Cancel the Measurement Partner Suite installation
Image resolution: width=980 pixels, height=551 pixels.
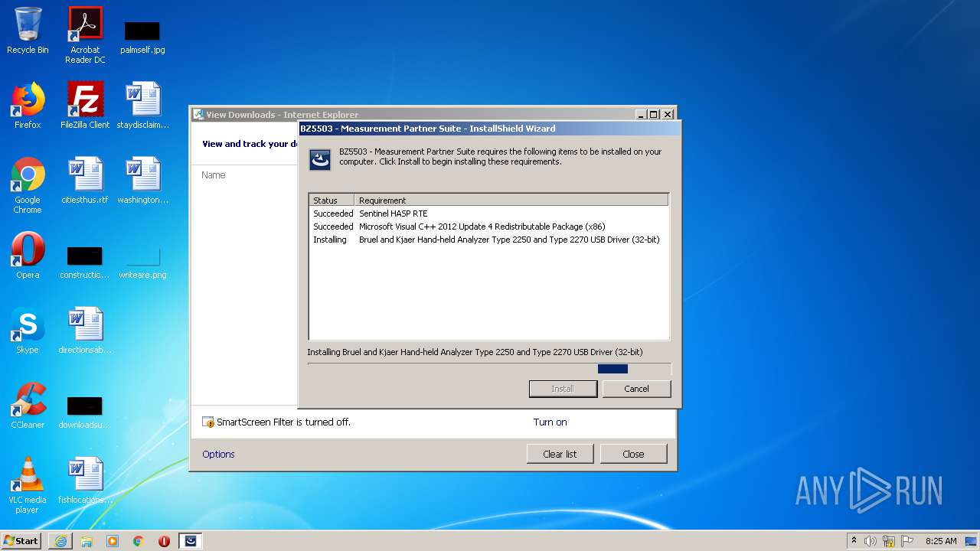click(x=636, y=389)
